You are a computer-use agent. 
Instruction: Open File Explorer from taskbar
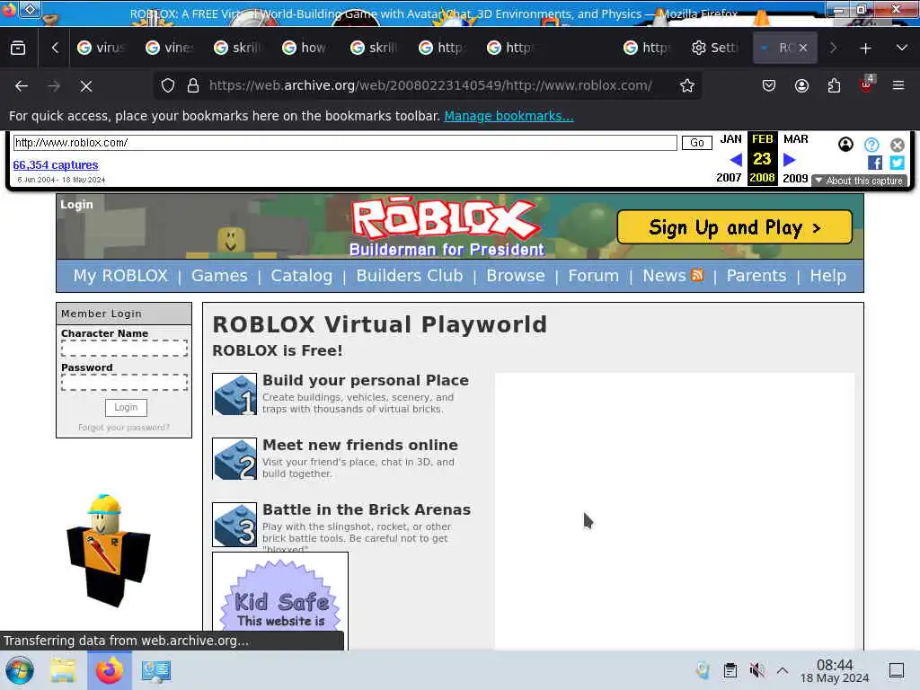coord(63,670)
